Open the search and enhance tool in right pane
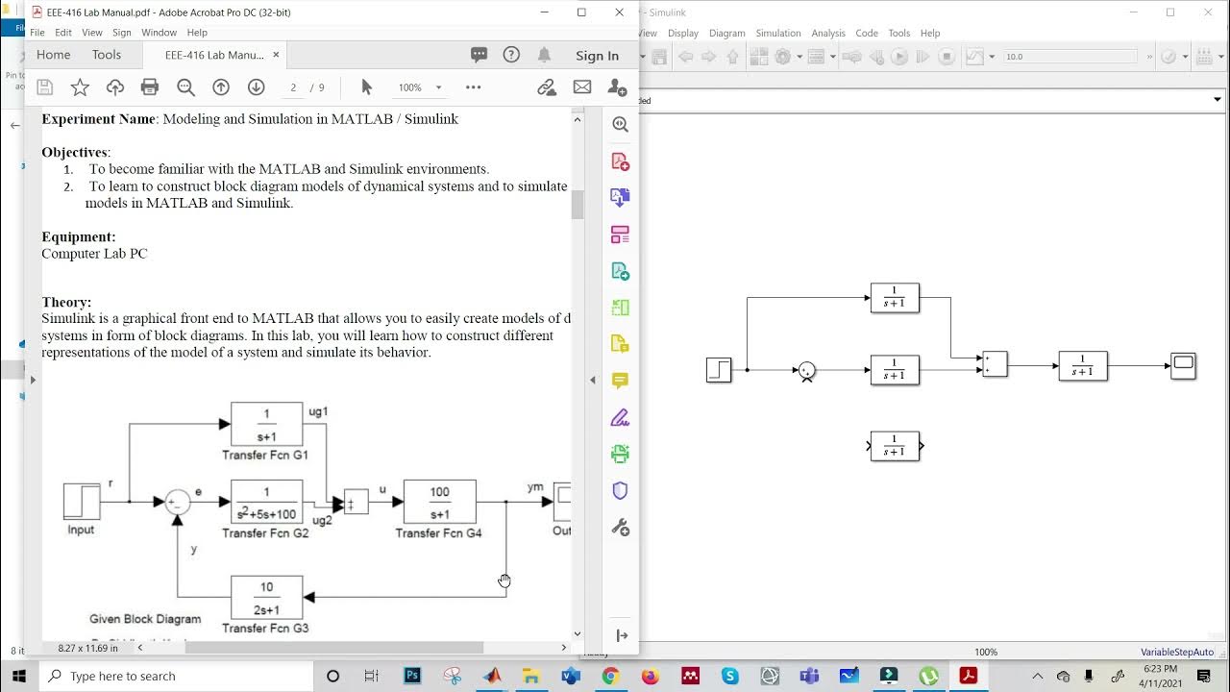 pos(620,125)
